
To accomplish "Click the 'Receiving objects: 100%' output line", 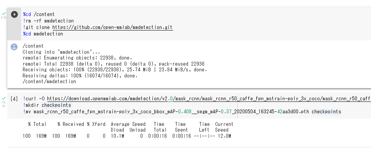I will (x=115, y=70).
